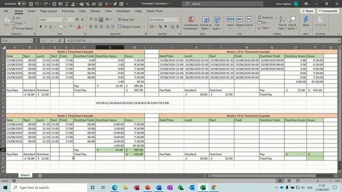Screen dimensions: 342x192
Task: Cut the selection
Action: coord(16,18)
